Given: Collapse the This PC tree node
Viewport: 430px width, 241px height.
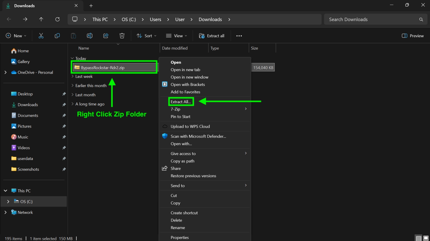Looking at the screenshot, I should [5, 191].
